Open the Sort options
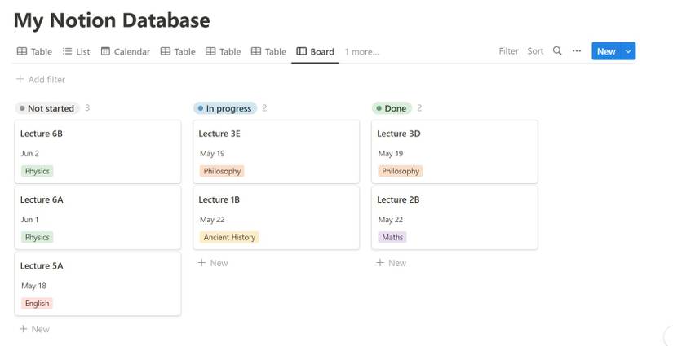The height and width of the screenshot is (346, 673). click(x=535, y=50)
